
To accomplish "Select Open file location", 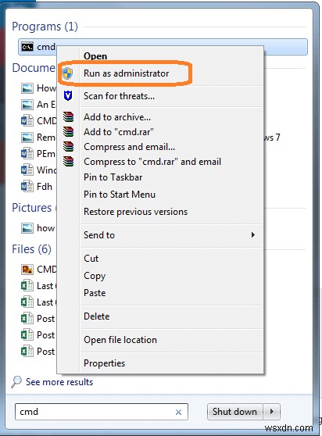I will pos(120,340).
